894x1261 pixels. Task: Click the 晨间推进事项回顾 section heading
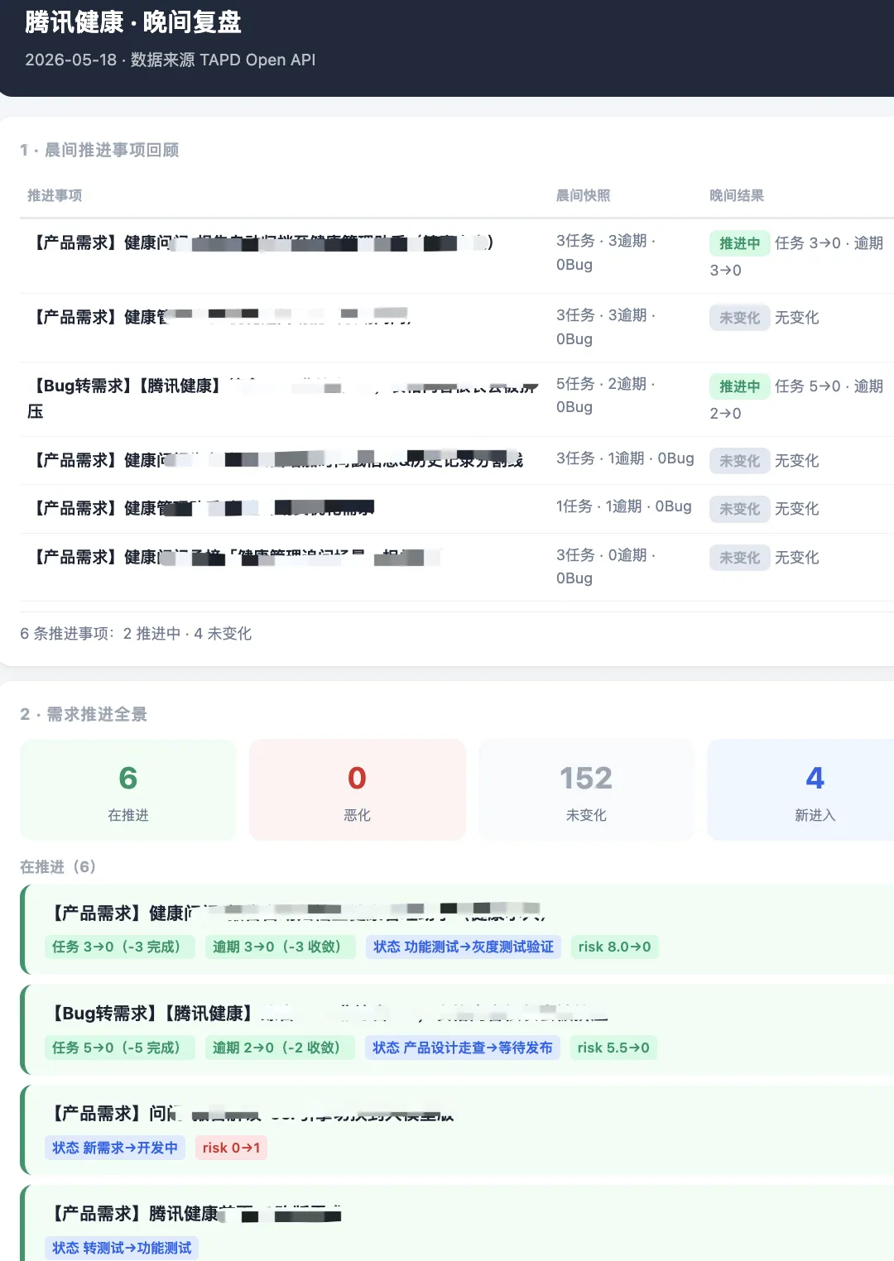tap(99, 150)
